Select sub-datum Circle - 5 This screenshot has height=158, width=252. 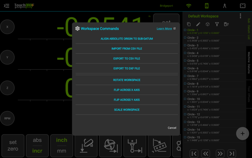tap(214, 62)
